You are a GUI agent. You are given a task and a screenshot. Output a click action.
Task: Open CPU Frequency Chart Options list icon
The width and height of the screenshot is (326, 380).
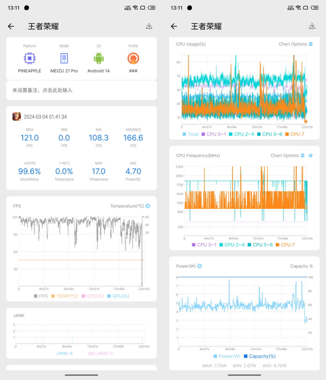click(303, 156)
